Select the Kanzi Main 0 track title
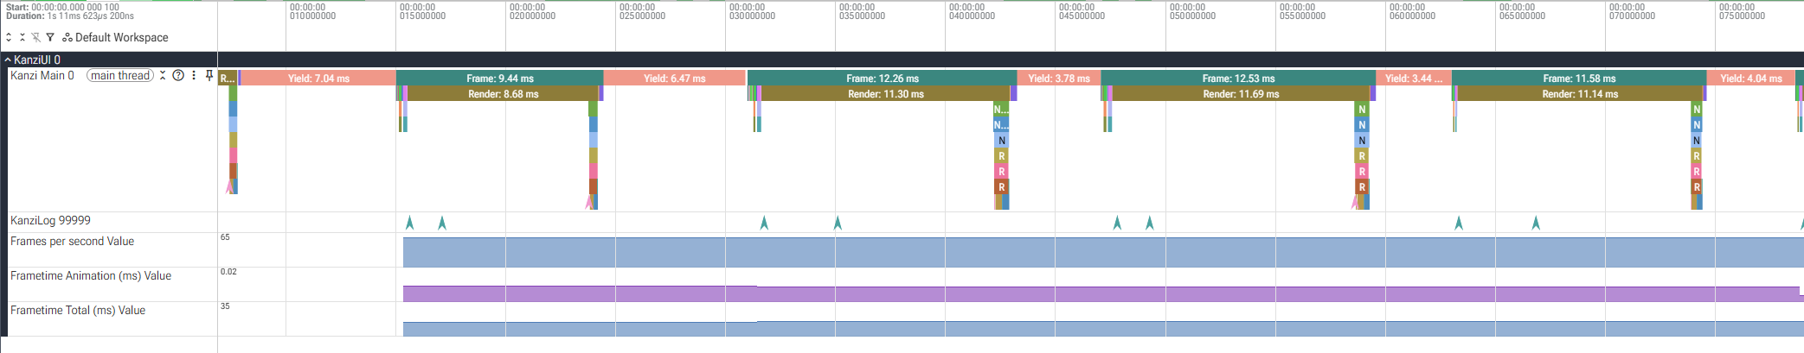The width and height of the screenshot is (1804, 353). coord(42,76)
